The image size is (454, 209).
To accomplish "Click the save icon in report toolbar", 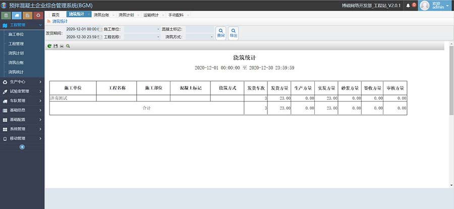I will [55, 46].
